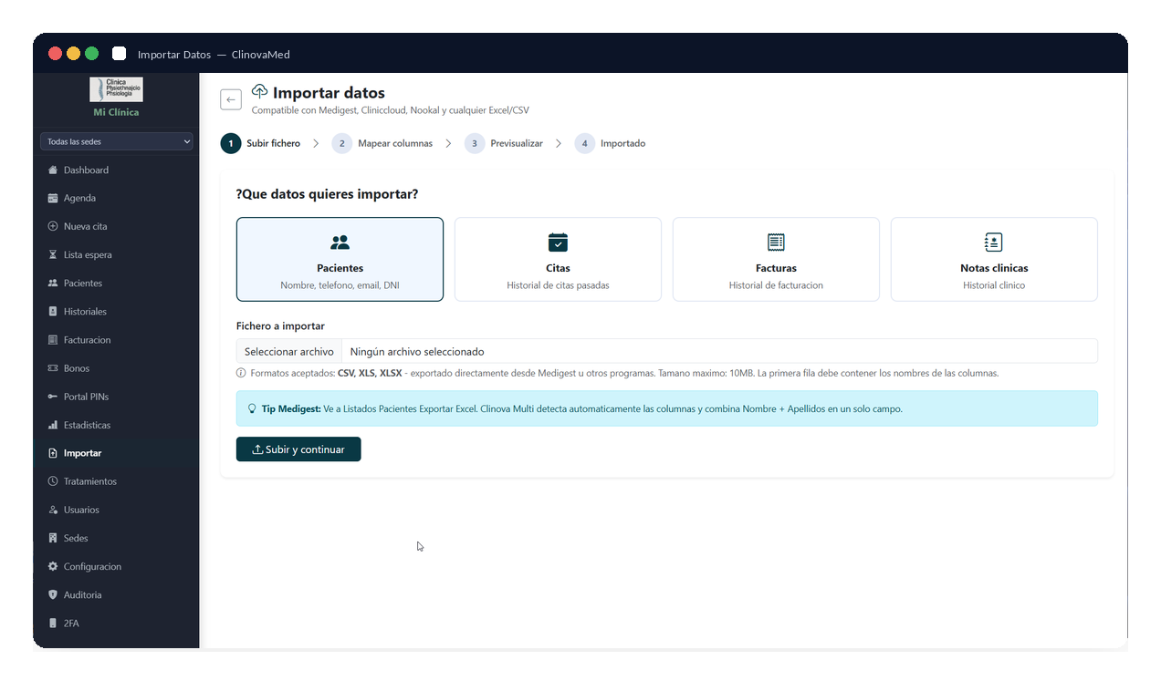Click the Importar file icon in sidebar
Viewport: 1161px width, 681px height.
click(53, 453)
